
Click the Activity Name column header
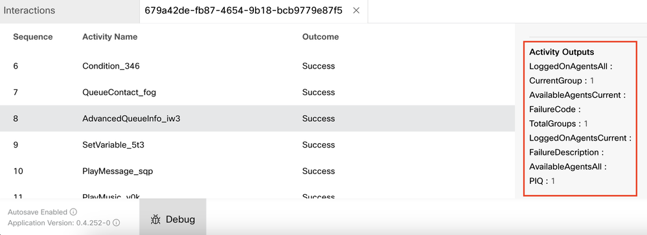point(109,37)
